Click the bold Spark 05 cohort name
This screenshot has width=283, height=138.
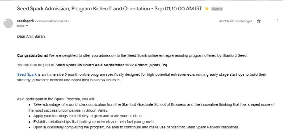[112, 65]
